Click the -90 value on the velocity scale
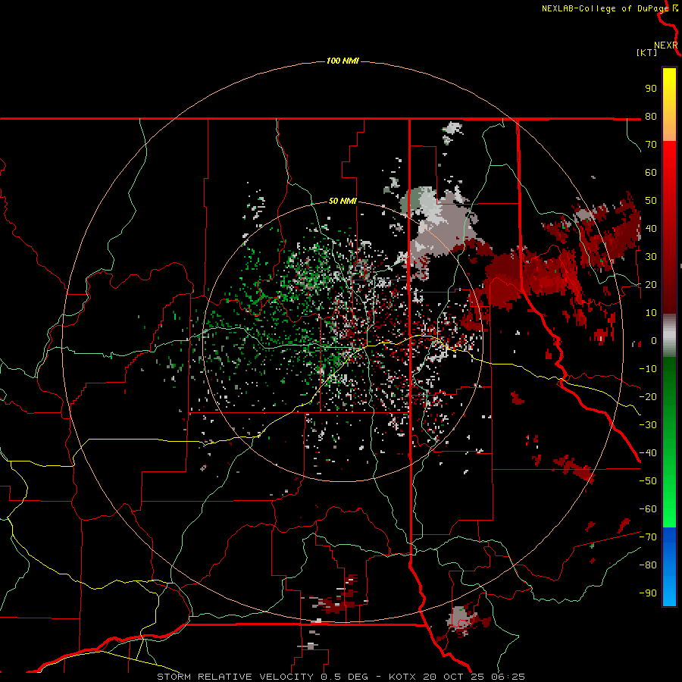The image size is (682, 682). tap(648, 593)
